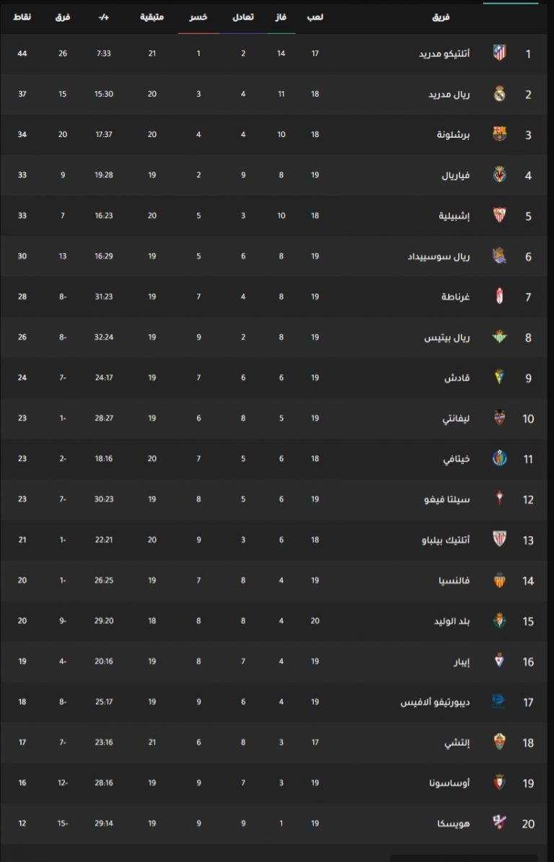Click the لعب played column header
This screenshot has height=862, width=554.
click(315, 17)
